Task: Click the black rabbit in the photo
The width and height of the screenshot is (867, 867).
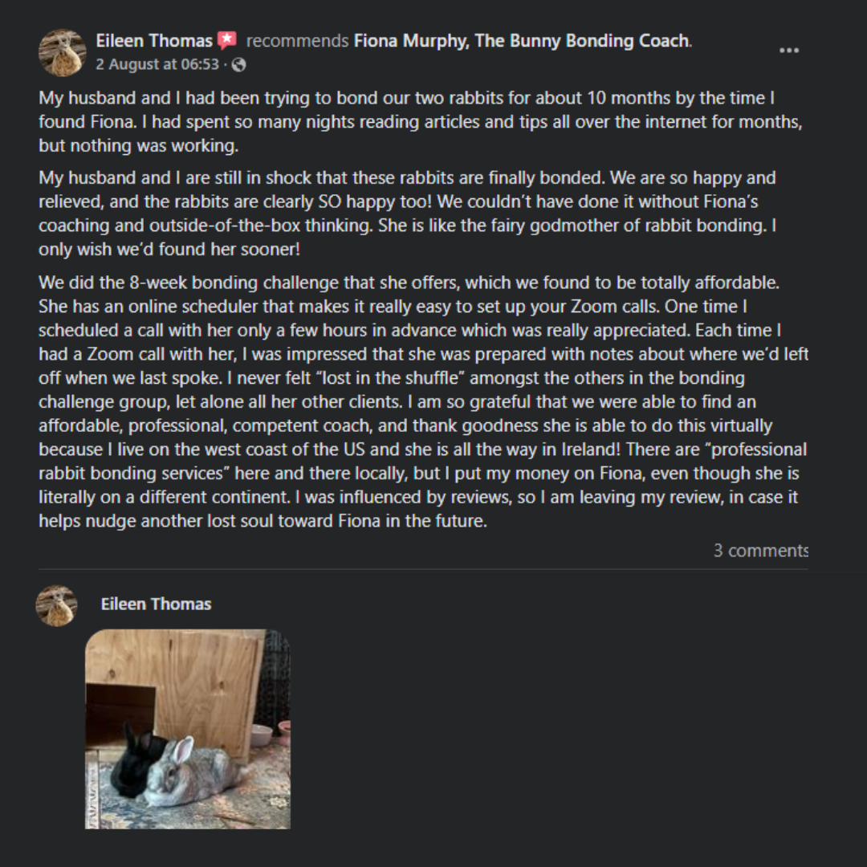Action: (x=136, y=759)
